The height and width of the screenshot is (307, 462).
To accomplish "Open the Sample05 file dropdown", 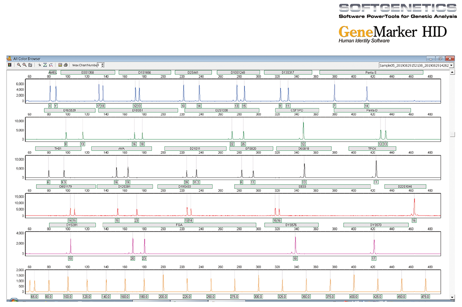I will tap(451, 66).
